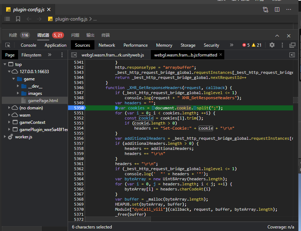Click the red error count indicator
Viewport: 301px width, 231px height.
pyautogui.click(x=246, y=45)
